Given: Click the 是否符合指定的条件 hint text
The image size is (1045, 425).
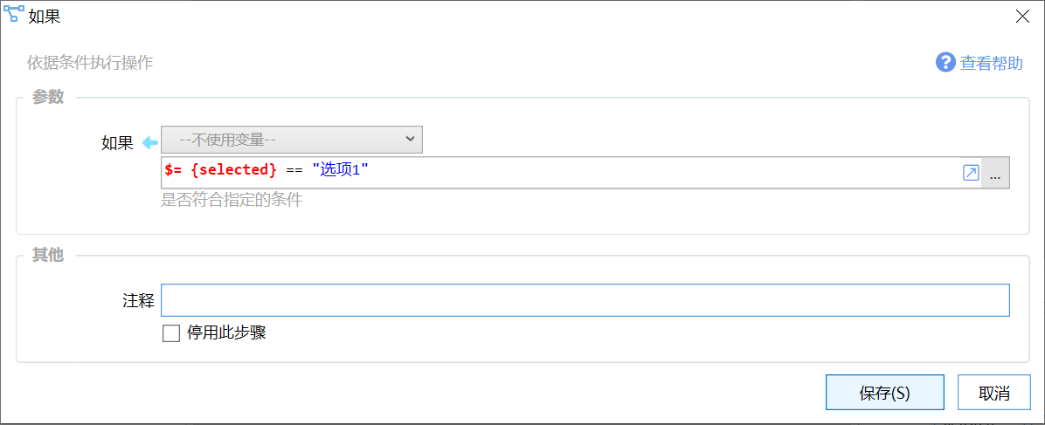Looking at the screenshot, I should pos(232,200).
